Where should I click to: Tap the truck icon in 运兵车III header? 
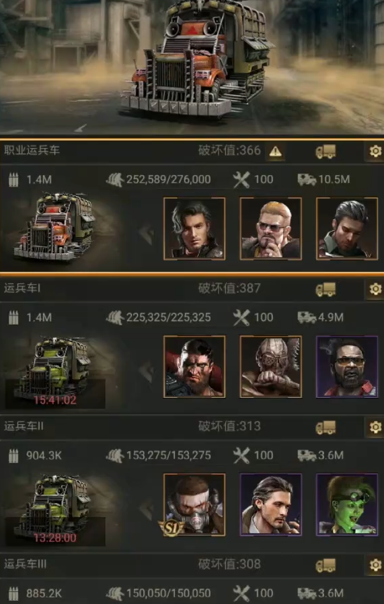coord(325,565)
